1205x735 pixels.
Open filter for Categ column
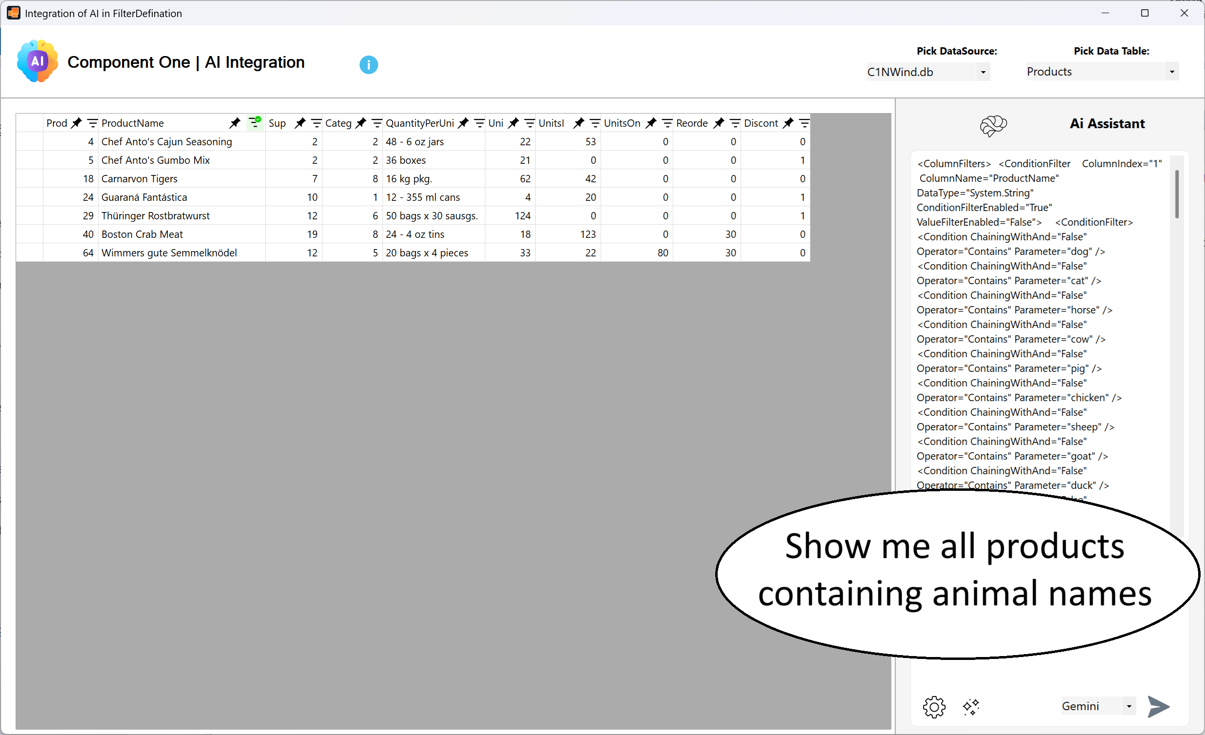[377, 123]
